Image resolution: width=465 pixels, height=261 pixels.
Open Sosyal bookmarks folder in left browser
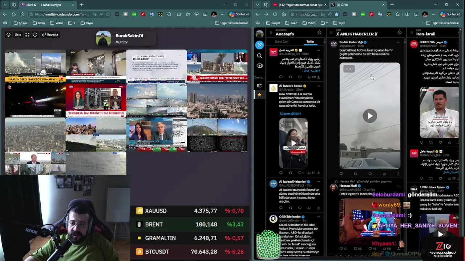(x=20, y=23)
